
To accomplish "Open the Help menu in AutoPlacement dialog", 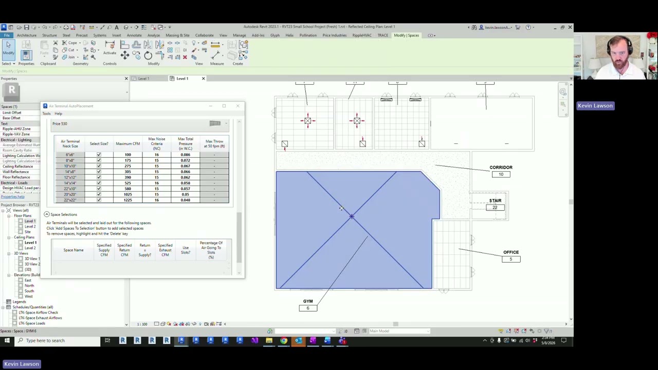I will tap(58, 114).
